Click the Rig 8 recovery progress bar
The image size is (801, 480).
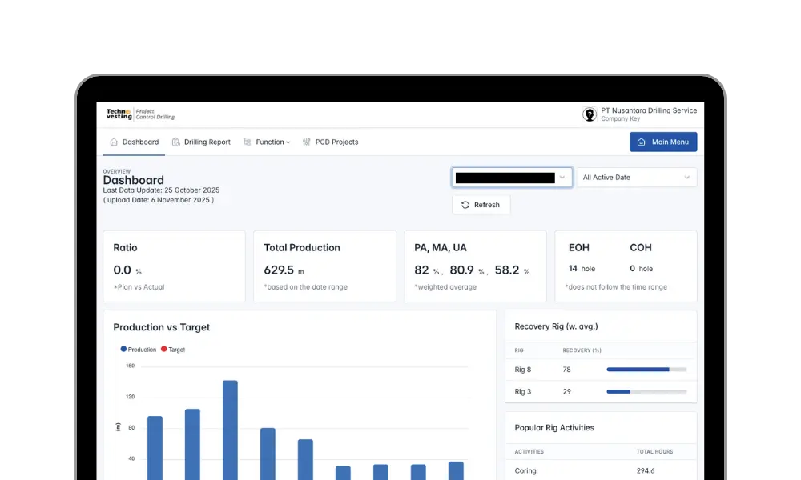click(646, 370)
